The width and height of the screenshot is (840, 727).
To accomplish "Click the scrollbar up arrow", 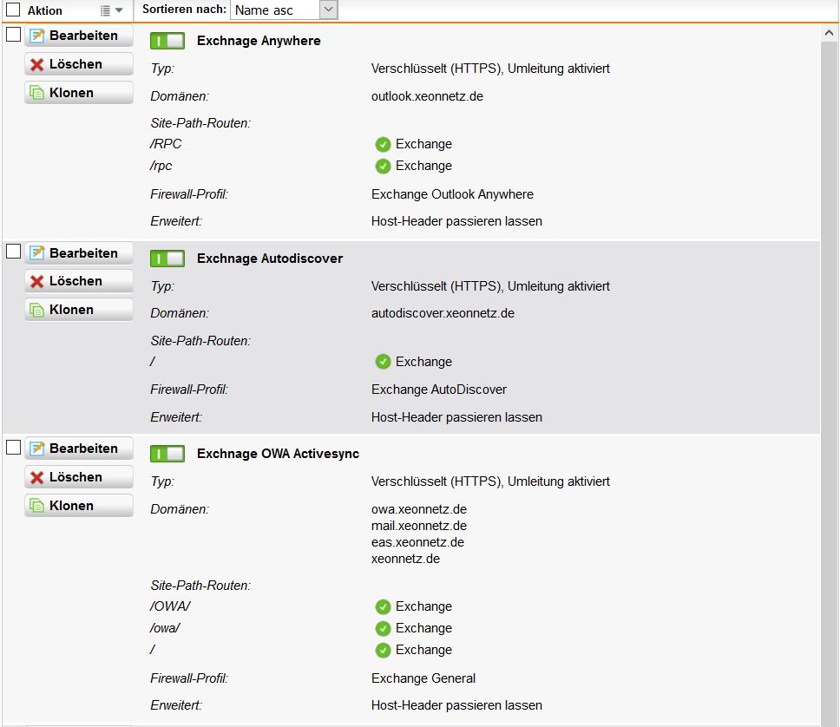I will coord(829,33).
